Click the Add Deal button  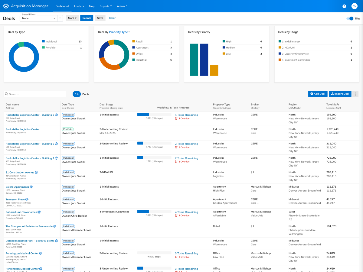(x=318, y=94)
